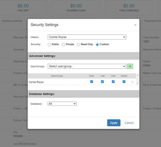Viewport: 161px width, 147px height.
Task: Click the Advanced Settings section header
Action: (84, 56)
